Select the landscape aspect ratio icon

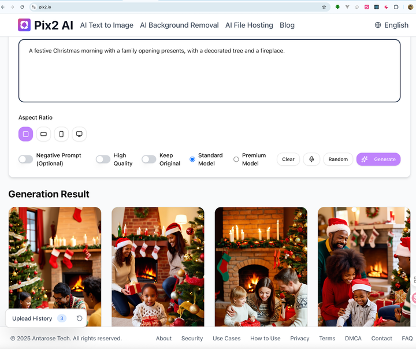pos(43,134)
